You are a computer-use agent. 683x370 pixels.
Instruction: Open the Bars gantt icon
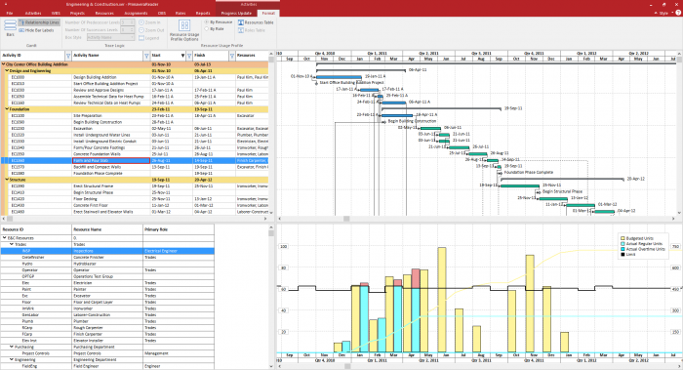[x=10, y=27]
